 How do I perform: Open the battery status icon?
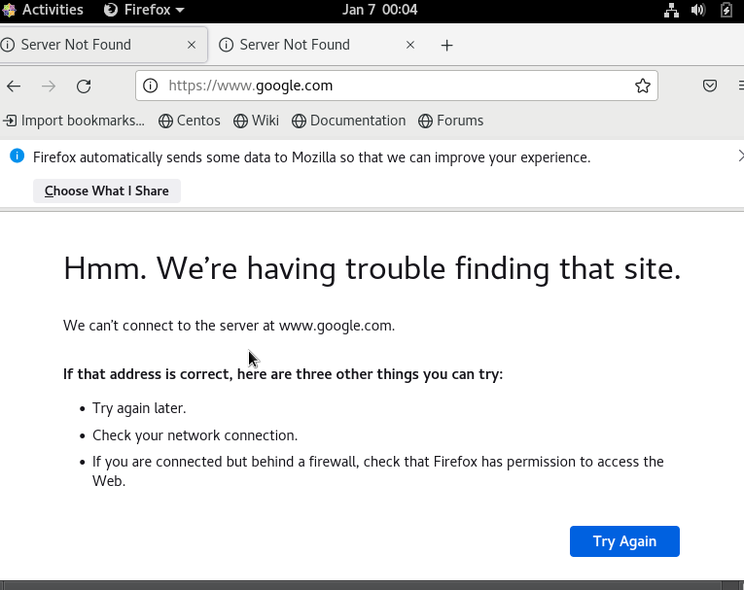(726, 10)
